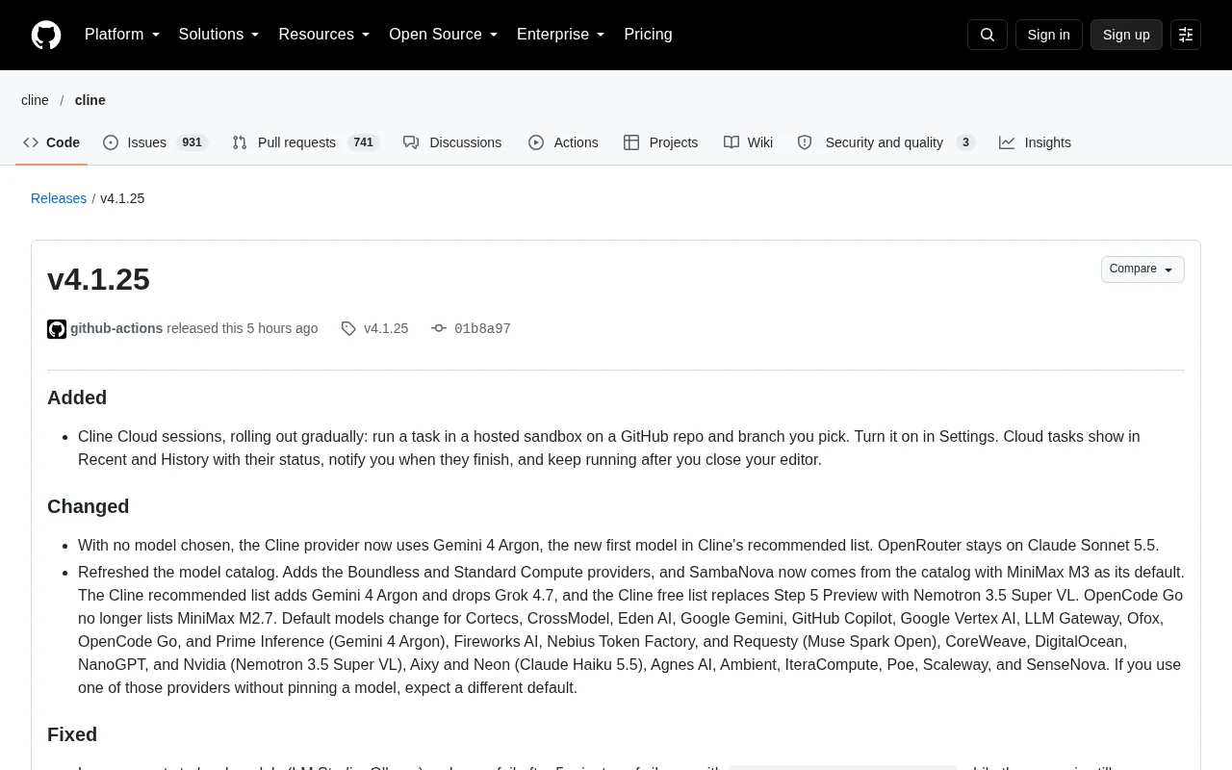This screenshot has height=770, width=1232.
Task: Expand the Enterprise dropdown
Action: 561,35
